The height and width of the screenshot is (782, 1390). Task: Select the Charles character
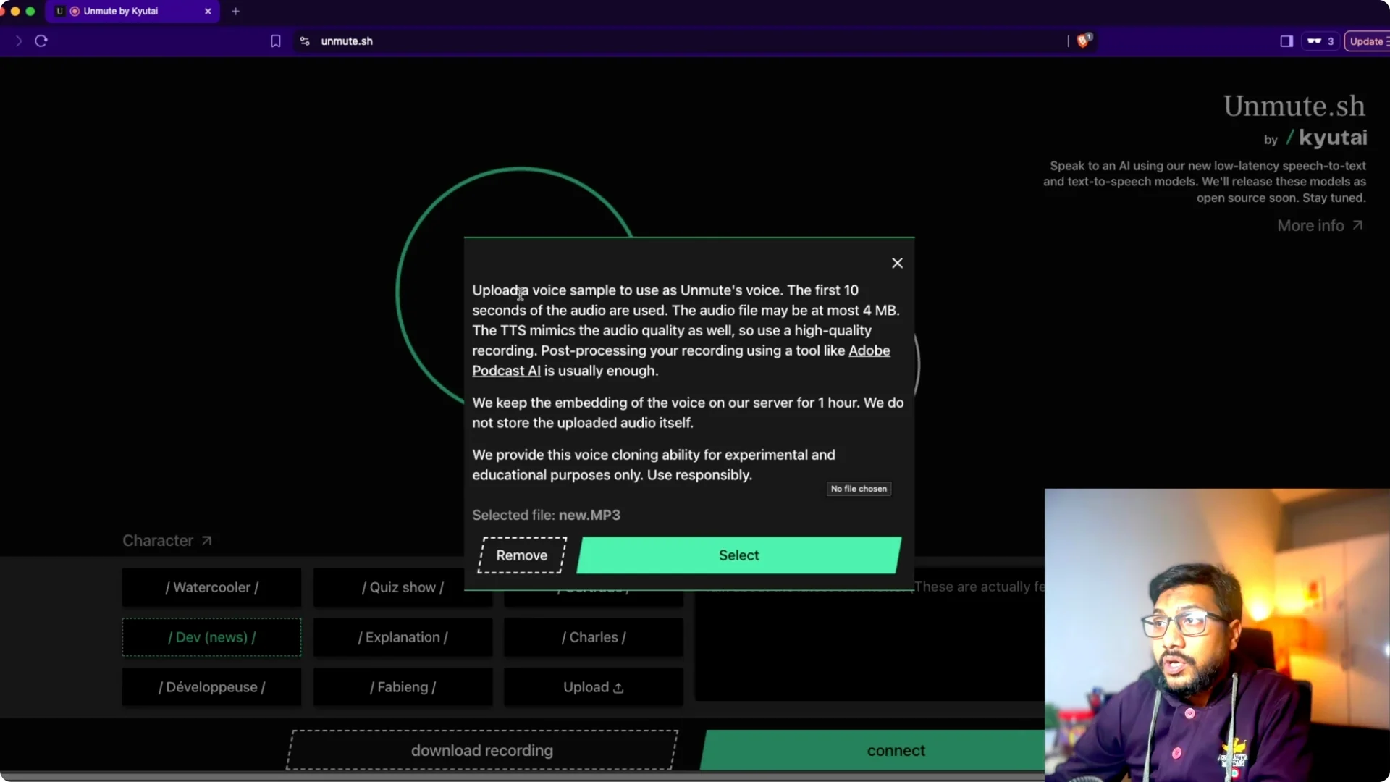point(592,637)
